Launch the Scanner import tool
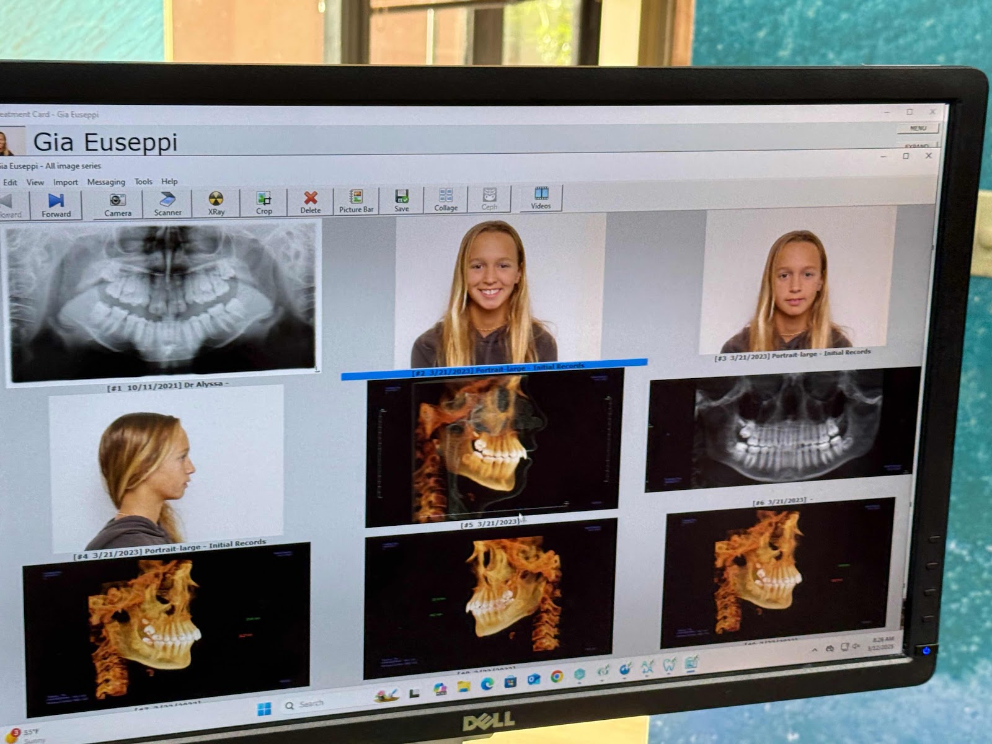The height and width of the screenshot is (744, 992). [x=167, y=203]
